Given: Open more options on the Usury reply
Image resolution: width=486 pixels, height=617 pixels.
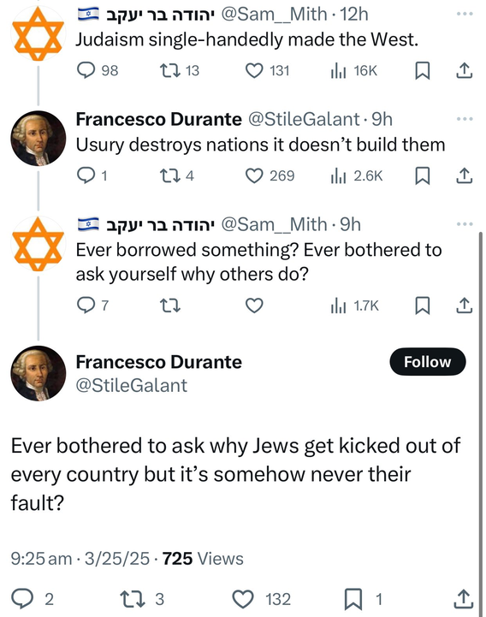Looking at the screenshot, I should click(465, 119).
